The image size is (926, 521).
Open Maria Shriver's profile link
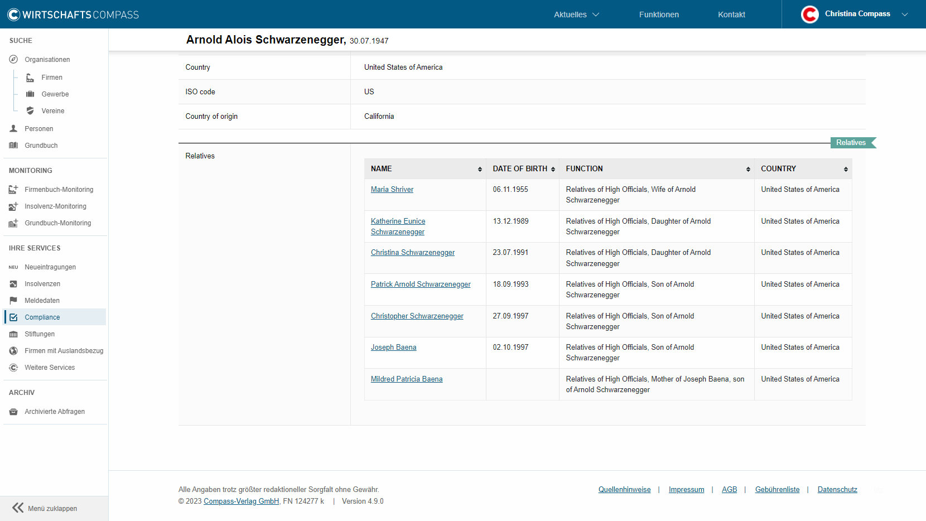tap(392, 189)
